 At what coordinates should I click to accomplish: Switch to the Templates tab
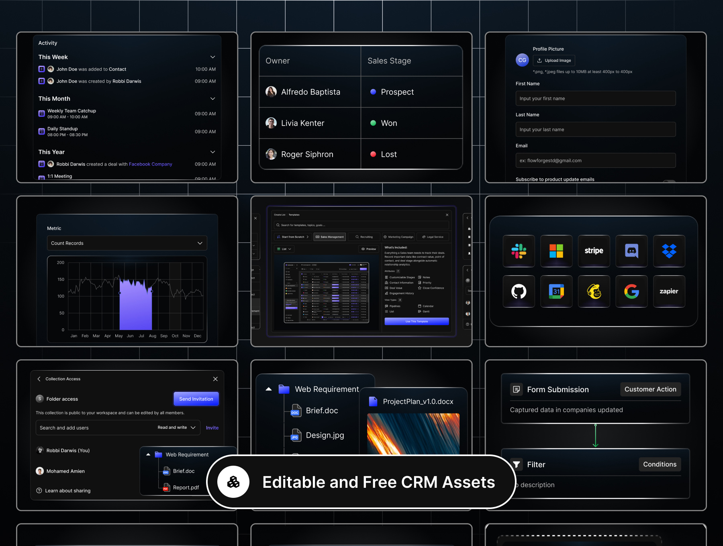[x=294, y=215]
